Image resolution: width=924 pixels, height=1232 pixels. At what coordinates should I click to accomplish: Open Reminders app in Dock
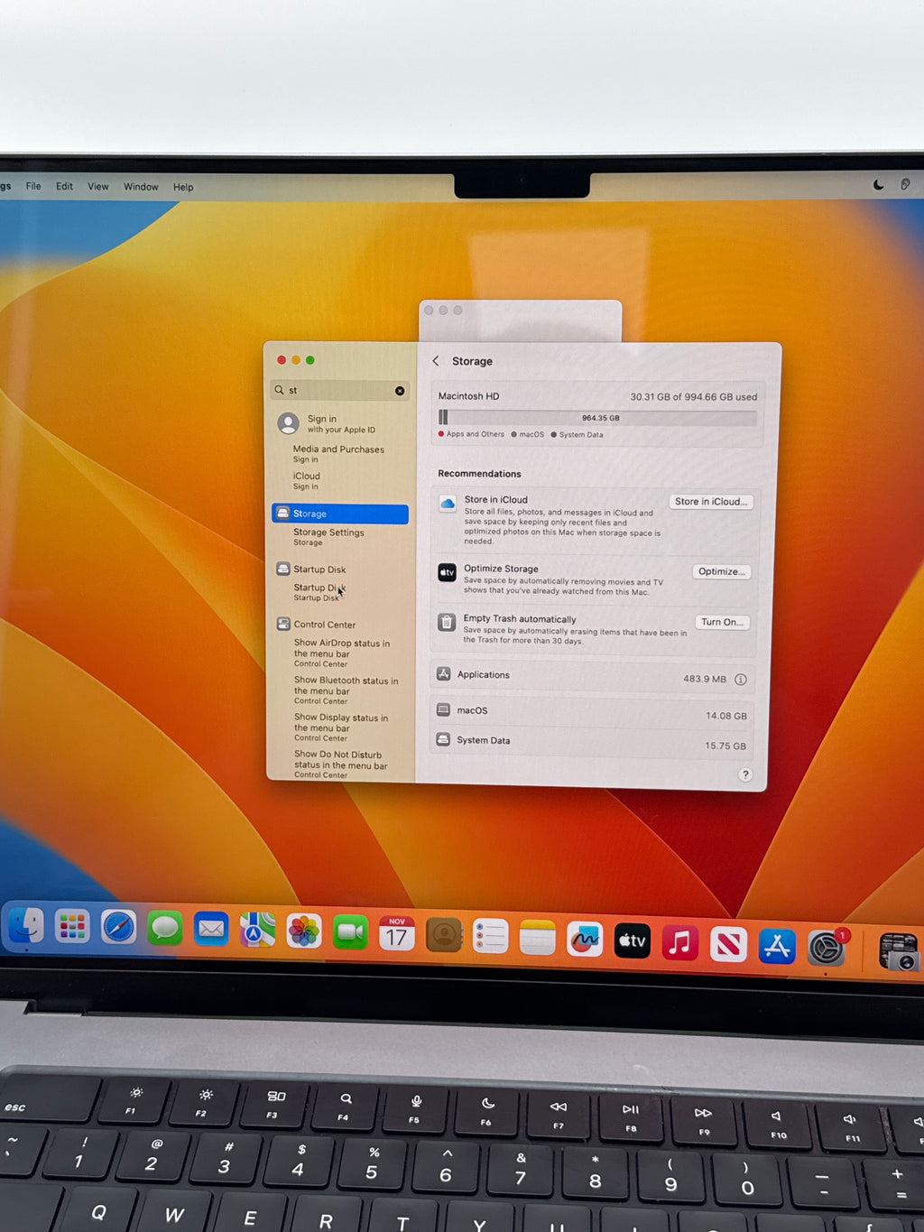click(x=491, y=937)
